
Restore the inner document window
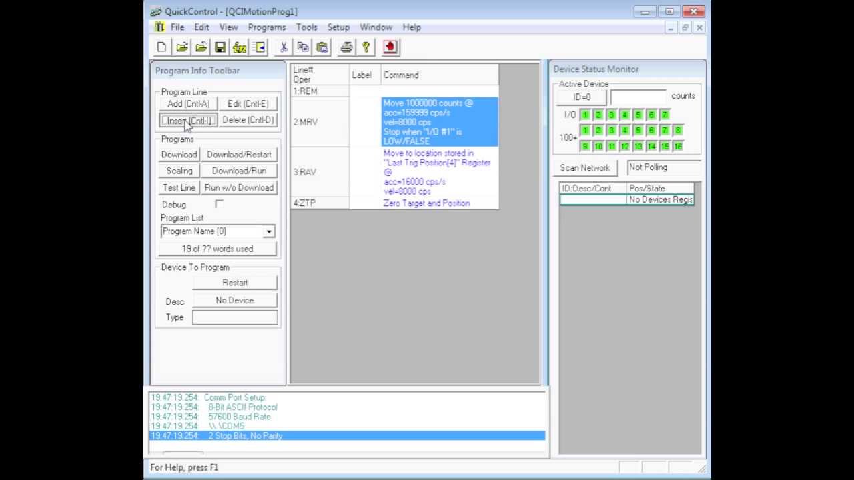pos(685,27)
